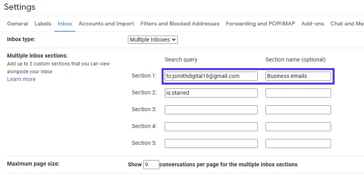The width and height of the screenshot is (364, 175).
Task: Click the Section 3 search query field
Action: click(x=211, y=110)
